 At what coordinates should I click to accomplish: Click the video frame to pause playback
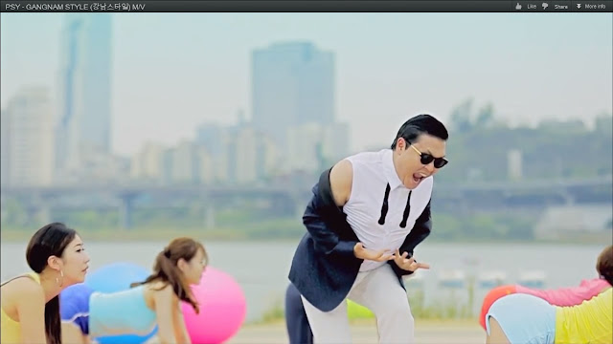point(306,179)
